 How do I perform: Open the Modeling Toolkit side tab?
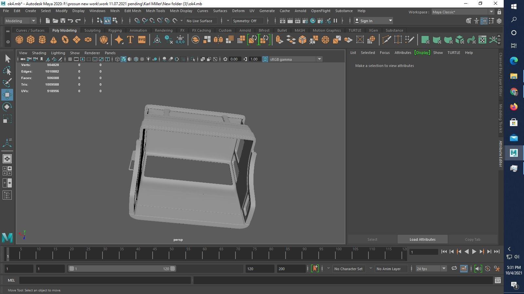(x=500, y=118)
